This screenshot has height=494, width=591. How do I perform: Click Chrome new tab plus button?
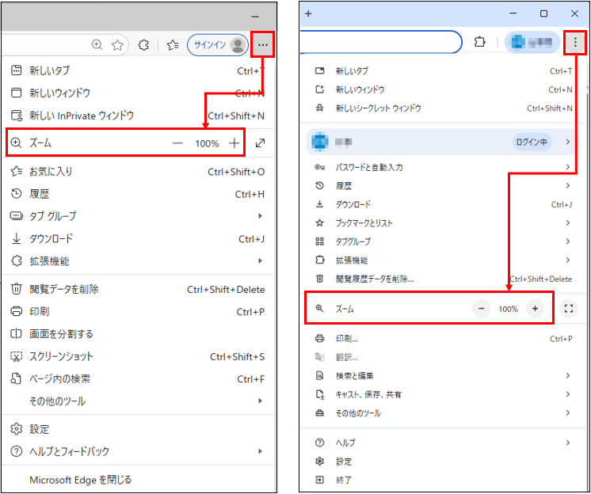[308, 13]
